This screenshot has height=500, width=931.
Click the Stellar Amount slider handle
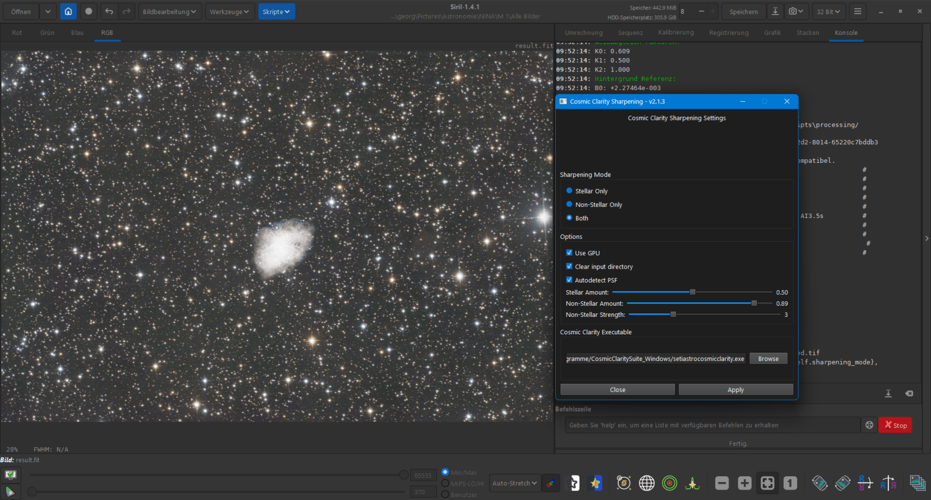pyautogui.click(x=692, y=292)
